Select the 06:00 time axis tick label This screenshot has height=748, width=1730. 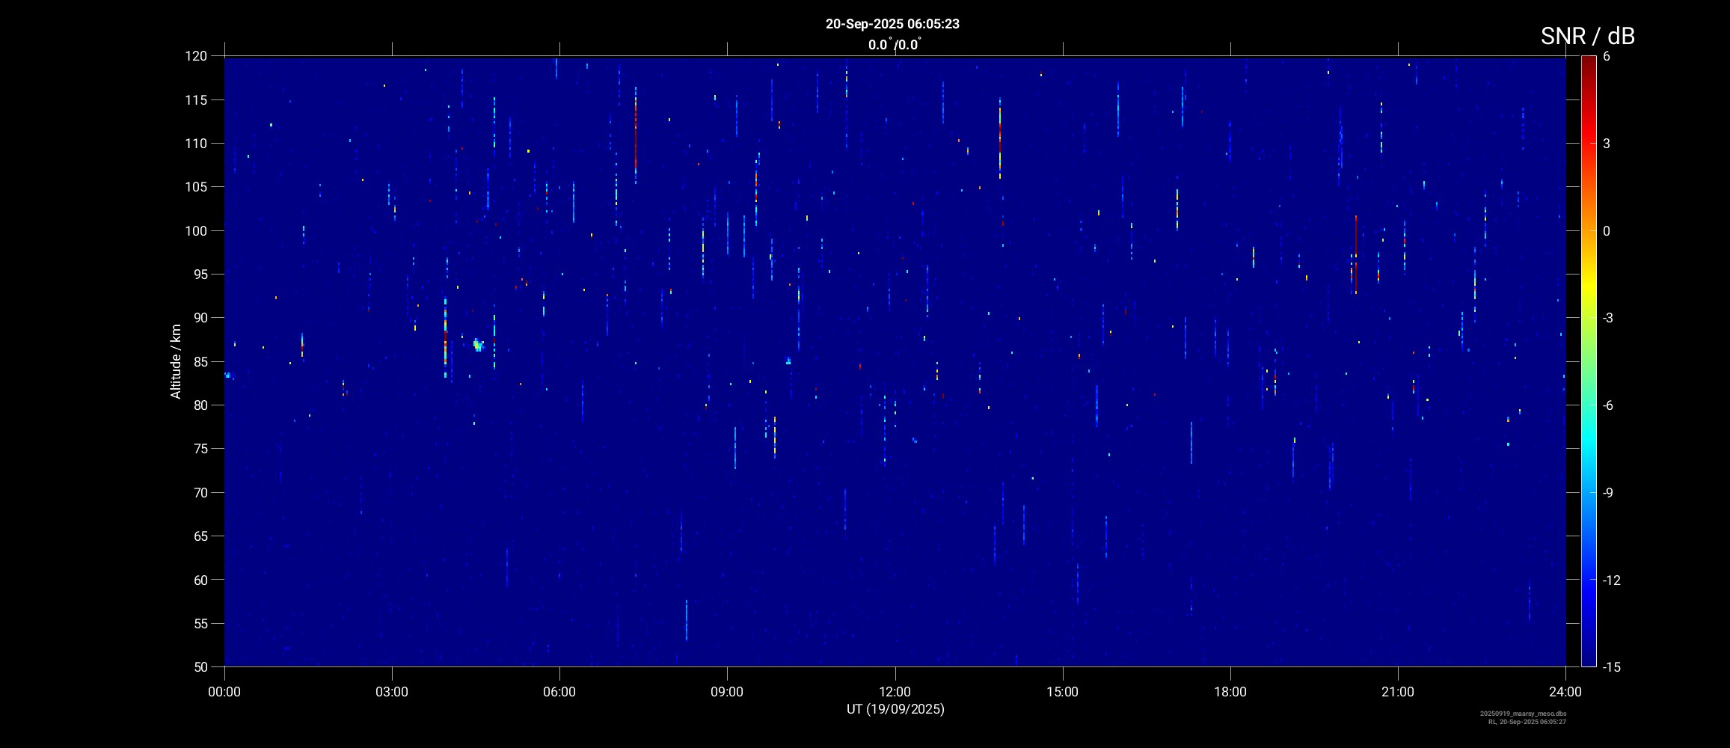(559, 692)
